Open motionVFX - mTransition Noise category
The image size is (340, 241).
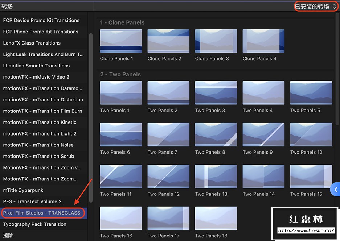pos(44,145)
